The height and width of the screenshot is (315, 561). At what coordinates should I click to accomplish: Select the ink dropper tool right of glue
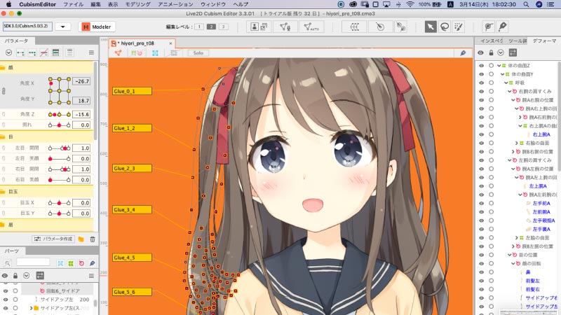(502, 27)
